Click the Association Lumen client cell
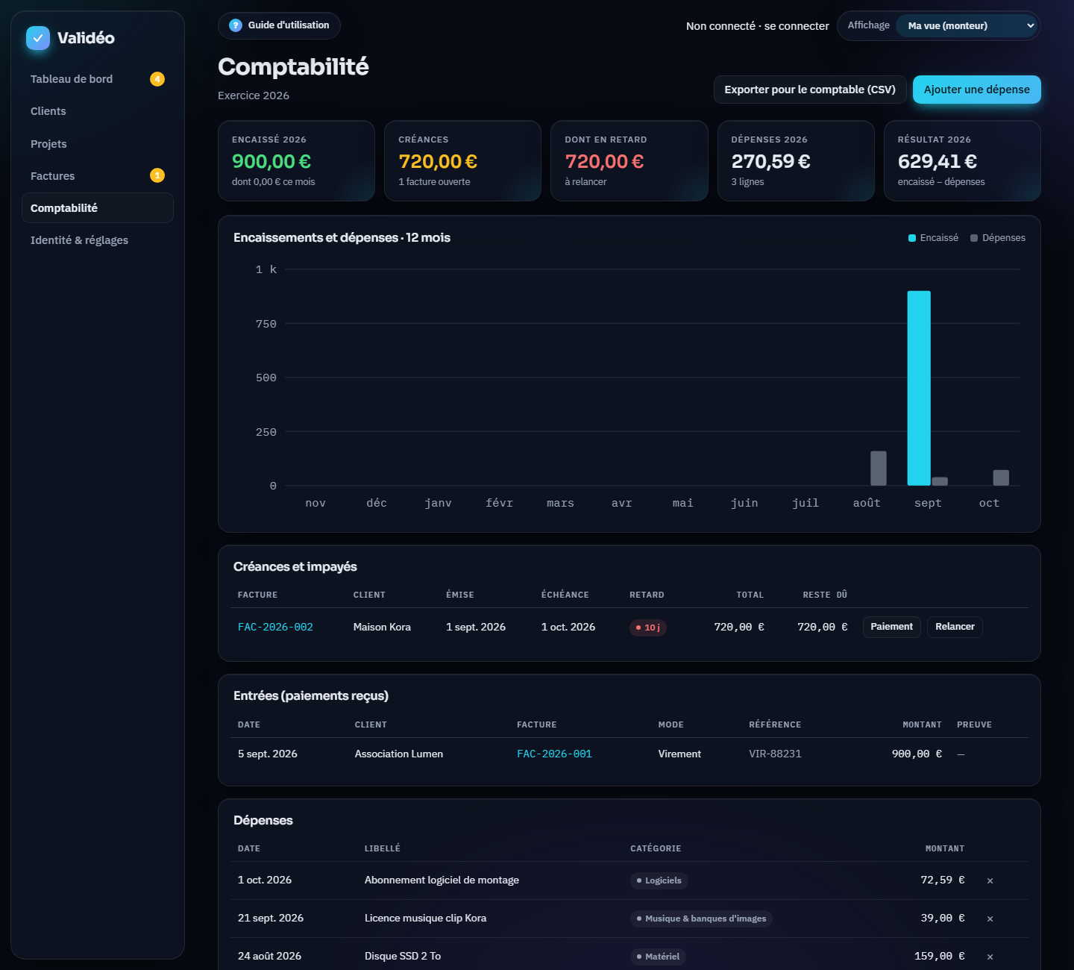Viewport: 1074px width, 970px height. (399, 754)
